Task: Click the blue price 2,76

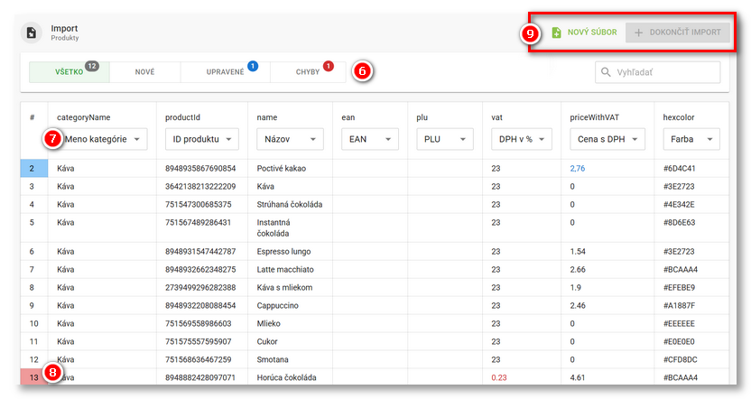Action: pyautogui.click(x=577, y=168)
